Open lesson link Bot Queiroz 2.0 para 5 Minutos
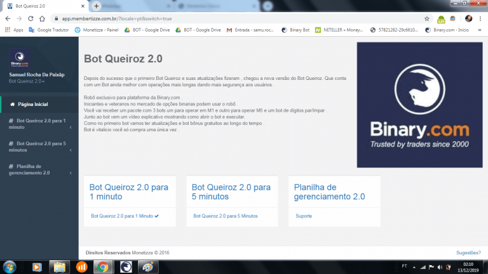The image size is (488, 274). 226,216
